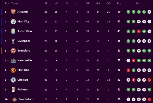Open the Newcastle crest icon
Image resolution: width=153 pixels, height=103 pixels.
[x=13, y=60]
